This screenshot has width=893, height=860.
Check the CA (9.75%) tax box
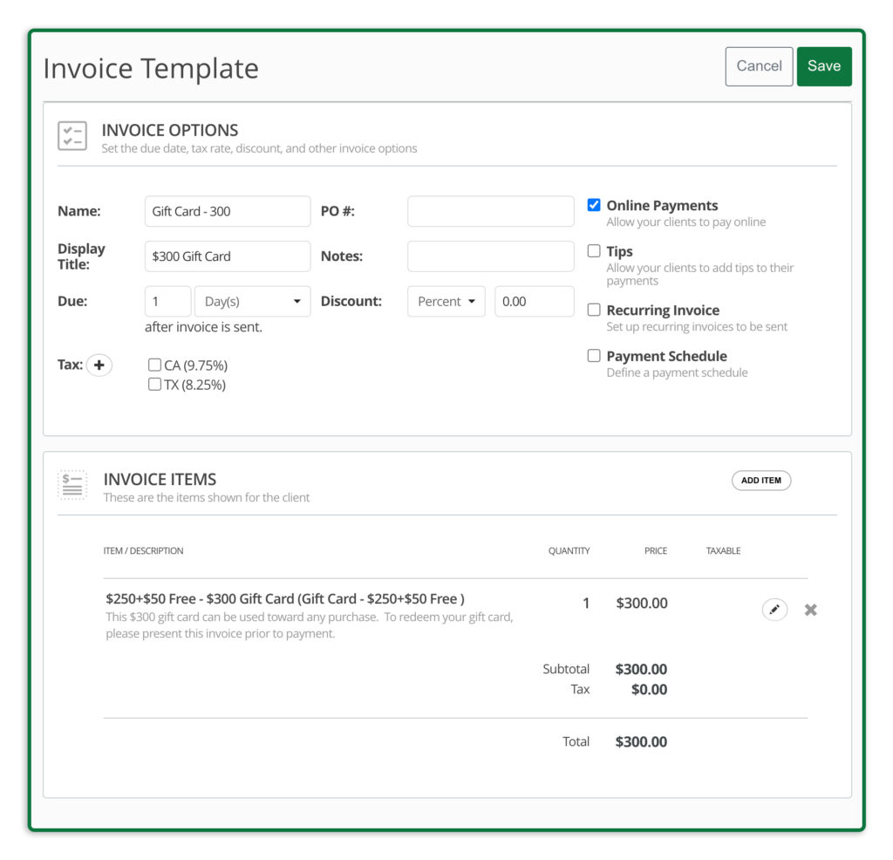pyautogui.click(x=154, y=365)
